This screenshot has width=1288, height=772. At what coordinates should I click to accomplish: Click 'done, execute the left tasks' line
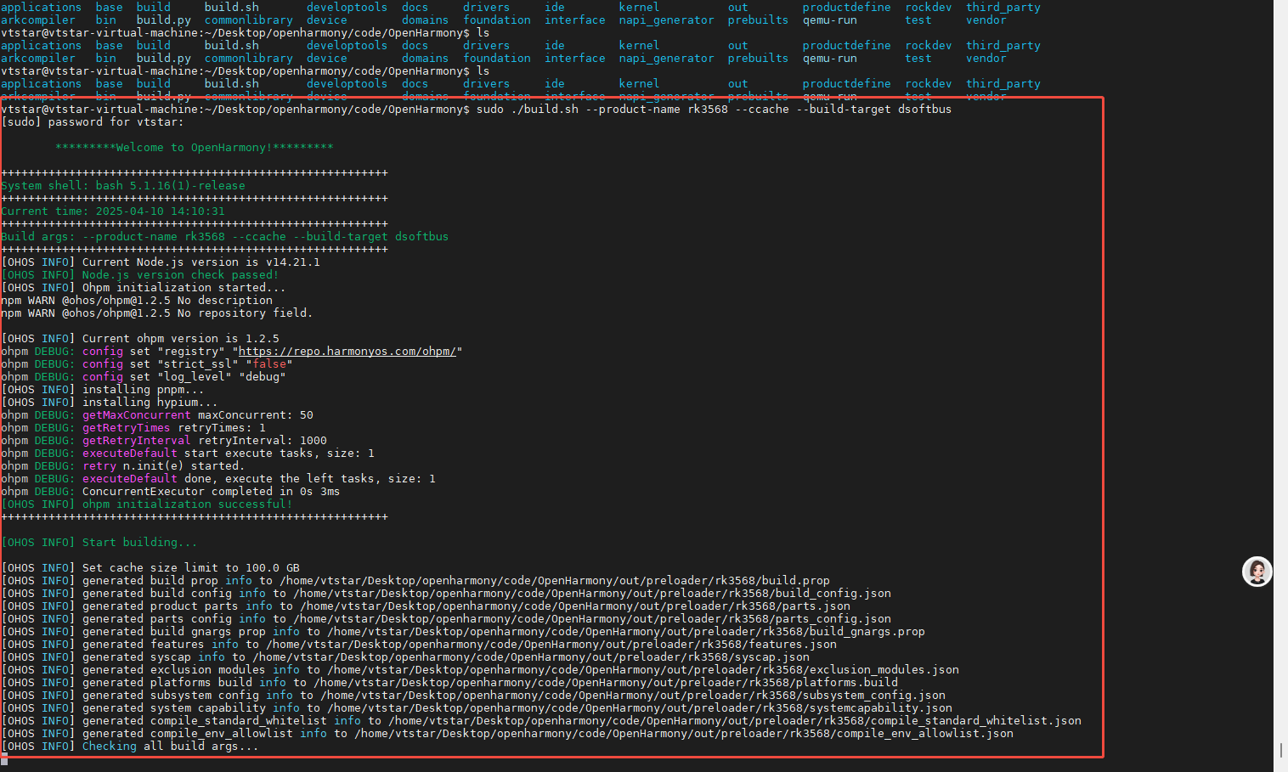click(x=218, y=478)
